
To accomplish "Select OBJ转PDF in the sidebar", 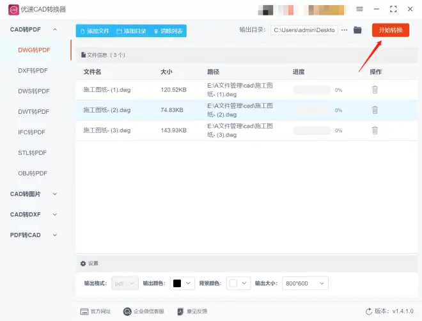I will (33, 173).
